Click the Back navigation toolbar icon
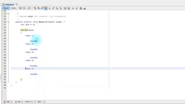This screenshot has height=104, width=185. [x=24, y=8]
